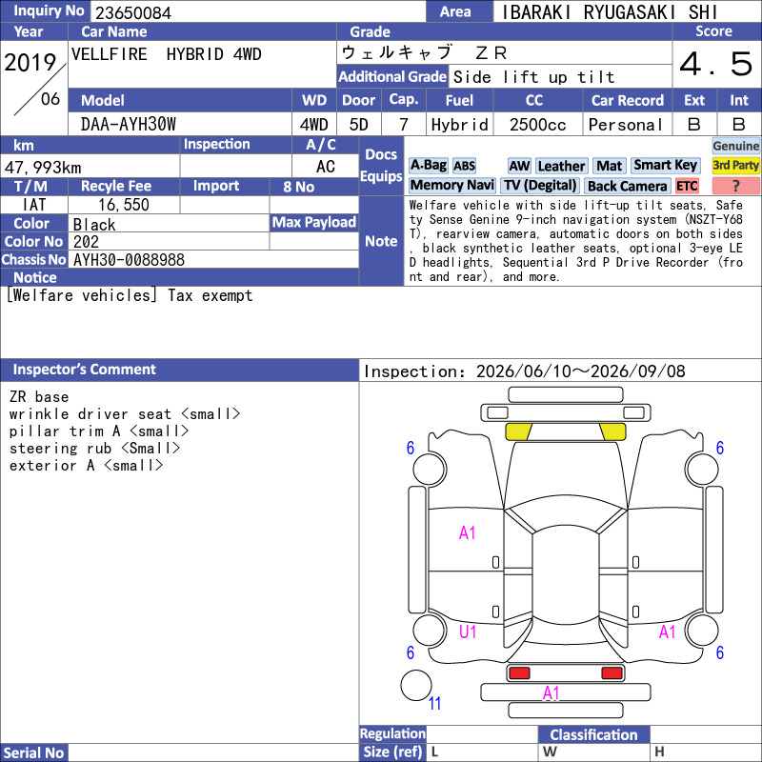This screenshot has width=762, height=762.
Task: Click the A/C value AC
Action: (326, 167)
